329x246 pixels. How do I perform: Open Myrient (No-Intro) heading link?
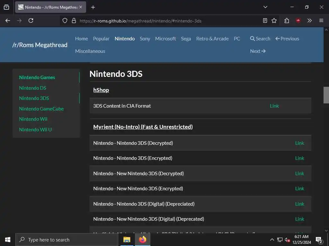(x=143, y=127)
